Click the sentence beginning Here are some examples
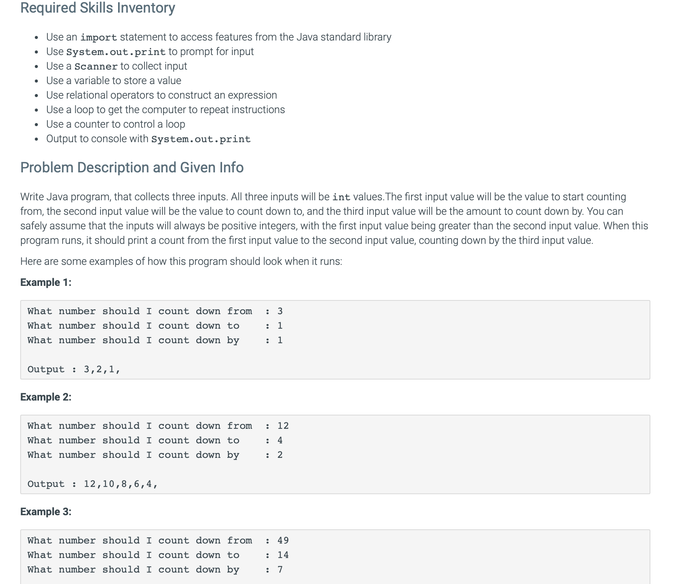Screen dimensions: 684x584 tap(181, 261)
